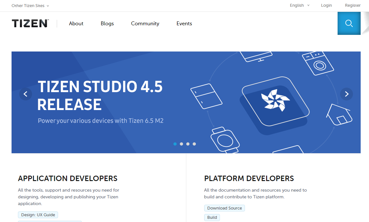Open the Blogs menu

[107, 23]
